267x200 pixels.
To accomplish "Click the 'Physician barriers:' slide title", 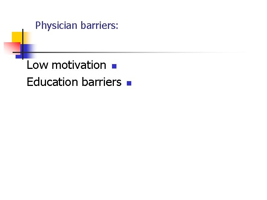I will [77, 26].
